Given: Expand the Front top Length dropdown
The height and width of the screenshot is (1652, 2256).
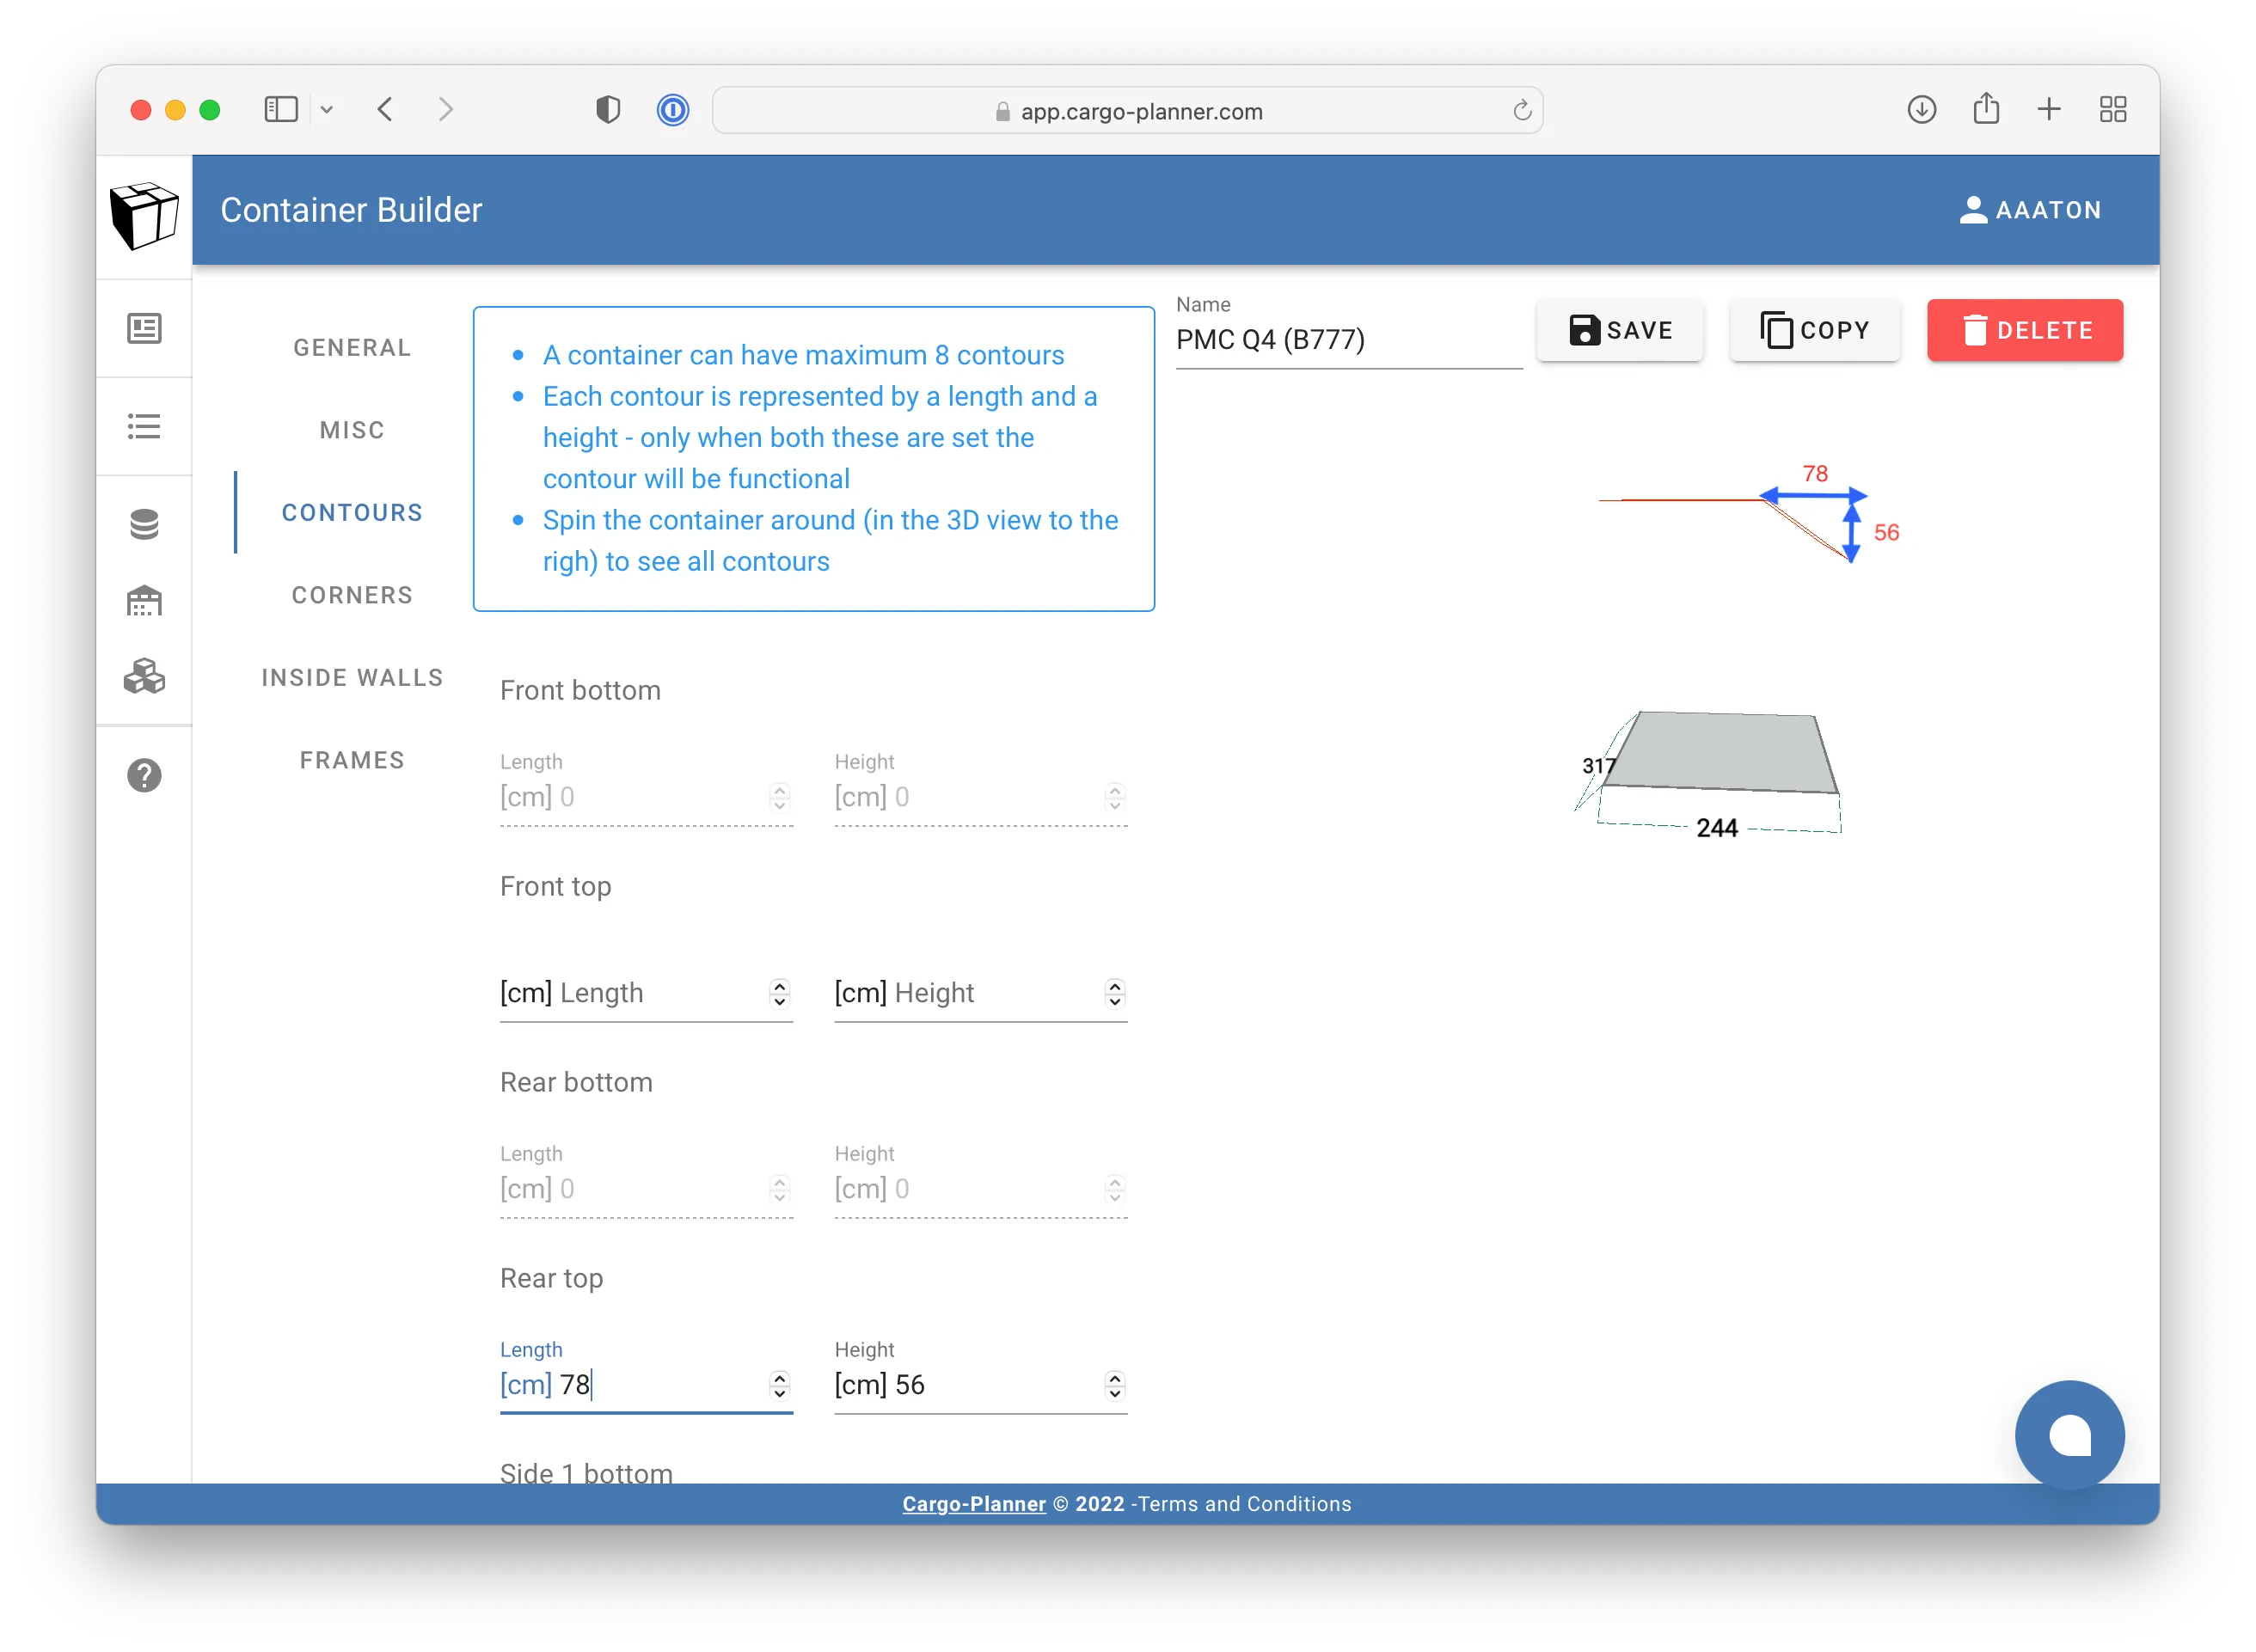Looking at the screenshot, I should (x=782, y=994).
